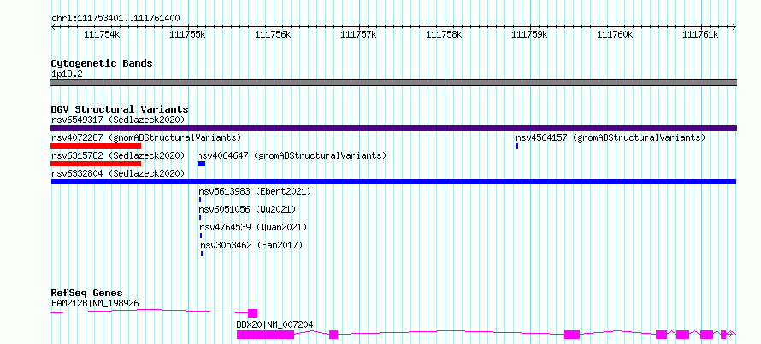This screenshot has width=761, height=344.
Task: Select the purple nsv6549317 variant bar
Action: (x=393, y=128)
